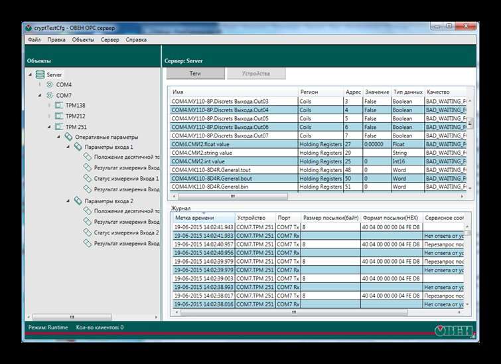Sort tags by Имя column header
Screen dimensions: 501x364
click(234, 92)
